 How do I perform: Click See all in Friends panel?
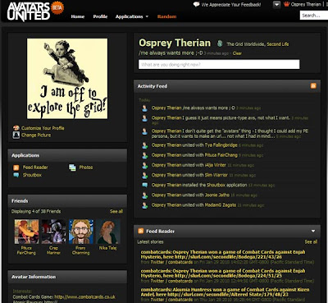click(116, 211)
